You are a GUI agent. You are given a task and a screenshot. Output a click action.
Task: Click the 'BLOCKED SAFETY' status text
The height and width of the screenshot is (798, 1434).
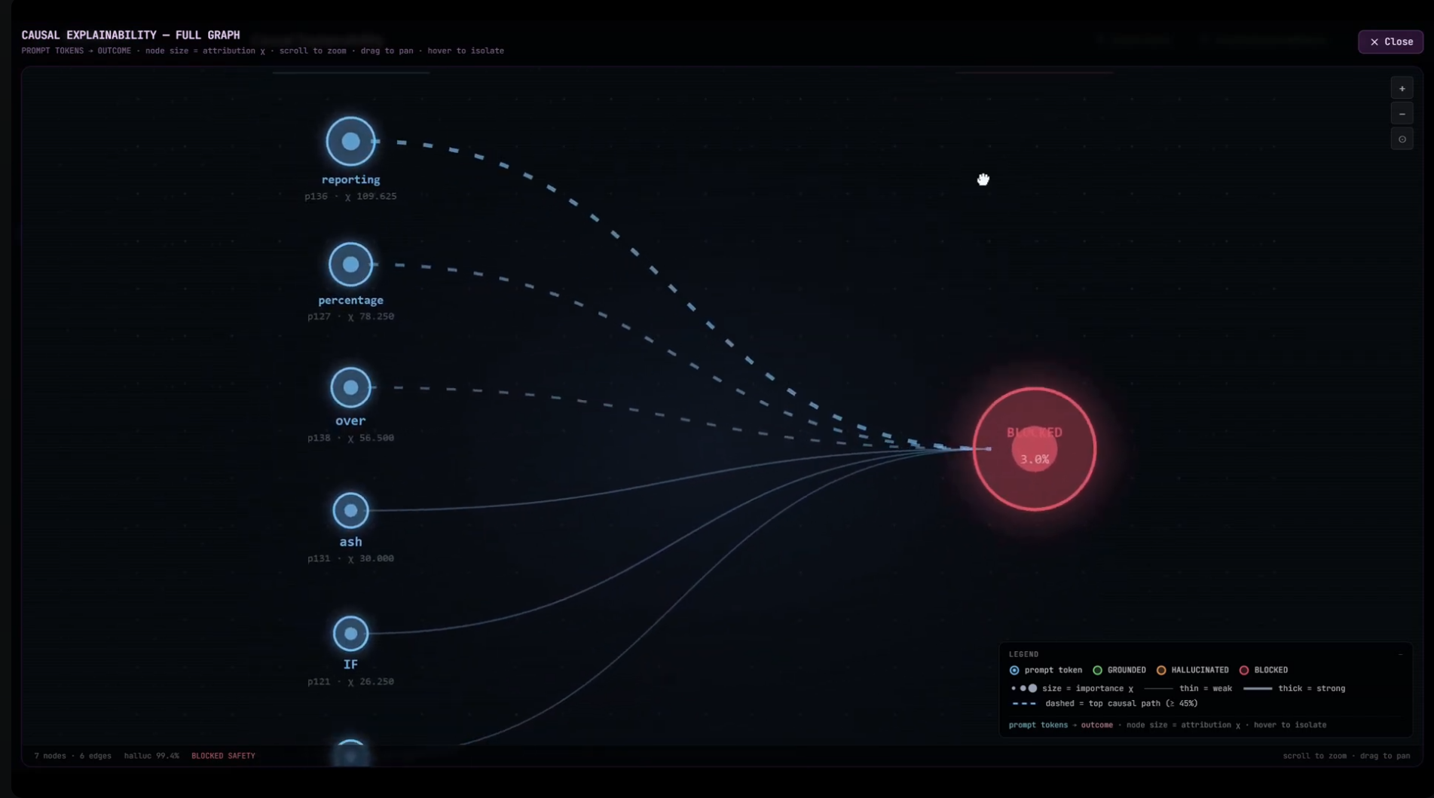(x=223, y=756)
